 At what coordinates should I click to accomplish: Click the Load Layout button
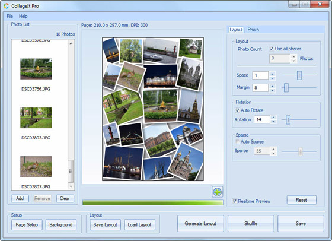click(139, 224)
